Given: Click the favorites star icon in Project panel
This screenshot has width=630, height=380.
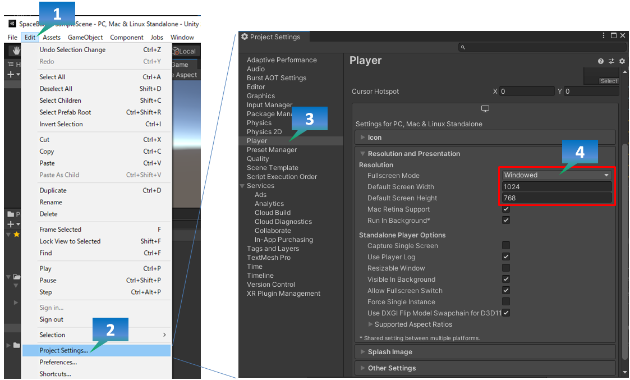Looking at the screenshot, I should click(16, 235).
